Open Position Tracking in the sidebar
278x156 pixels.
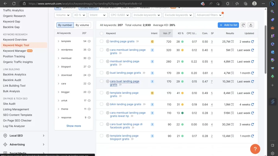(x=14, y=56)
